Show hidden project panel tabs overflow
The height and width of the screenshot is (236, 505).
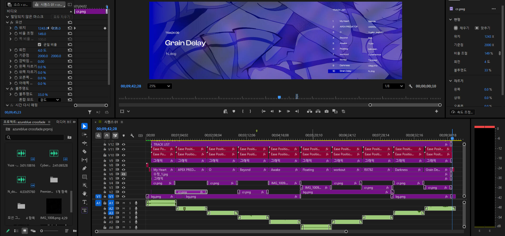74,122
